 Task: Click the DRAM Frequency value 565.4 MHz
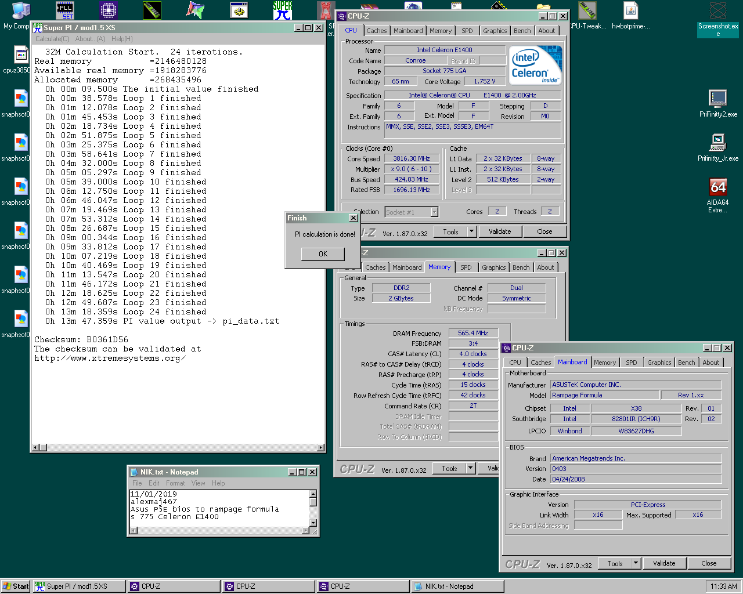click(x=473, y=333)
